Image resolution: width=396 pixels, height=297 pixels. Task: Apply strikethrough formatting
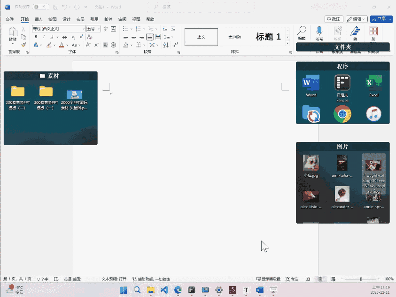(x=65, y=37)
